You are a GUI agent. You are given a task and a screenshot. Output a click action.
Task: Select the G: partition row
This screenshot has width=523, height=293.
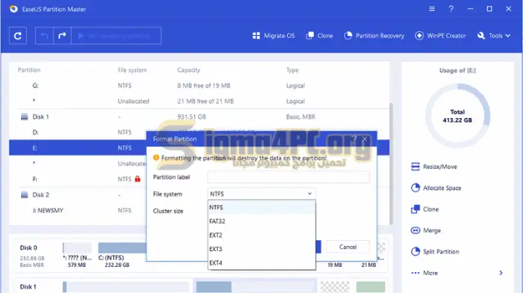(x=199, y=85)
